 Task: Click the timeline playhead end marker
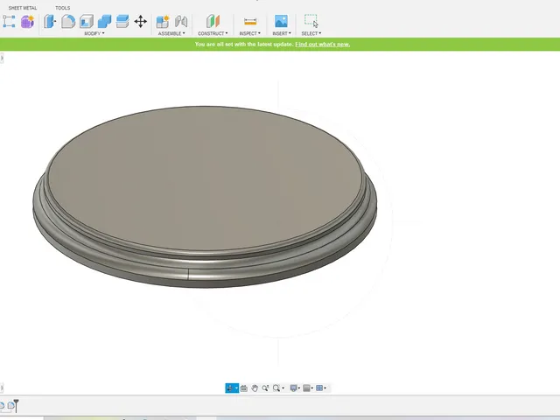pos(16,405)
